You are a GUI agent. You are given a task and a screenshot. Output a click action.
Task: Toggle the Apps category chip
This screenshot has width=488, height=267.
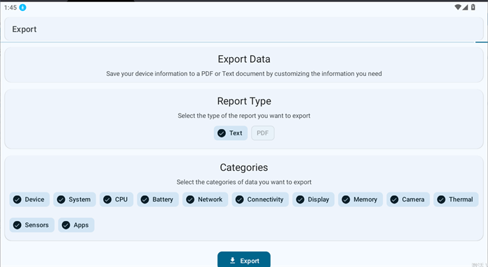pos(76,225)
